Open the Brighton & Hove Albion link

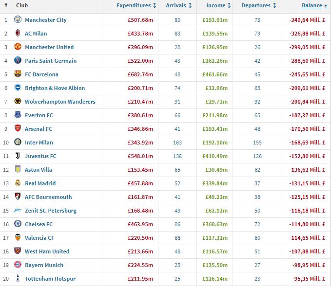click(x=55, y=88)
